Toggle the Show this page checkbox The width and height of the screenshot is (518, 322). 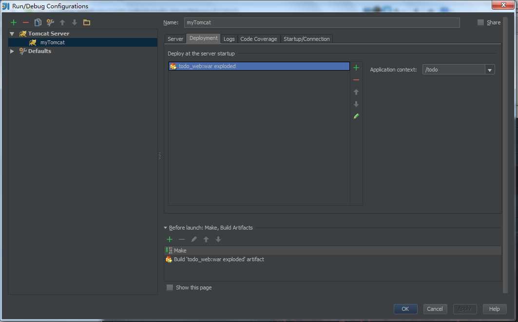click(170, 287)
